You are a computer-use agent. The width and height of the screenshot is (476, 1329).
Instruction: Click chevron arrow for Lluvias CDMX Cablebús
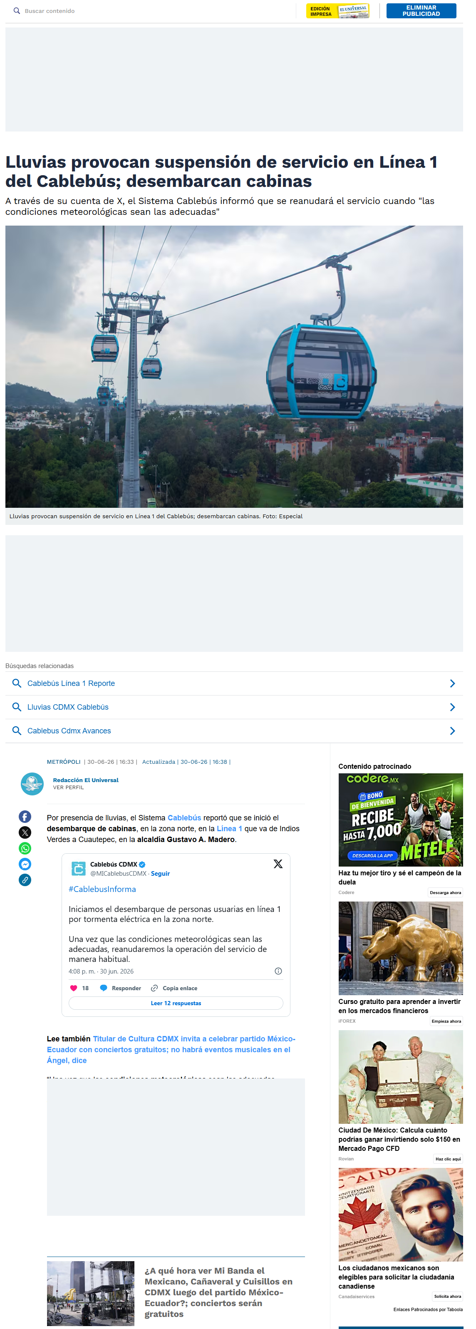[452, 707]
